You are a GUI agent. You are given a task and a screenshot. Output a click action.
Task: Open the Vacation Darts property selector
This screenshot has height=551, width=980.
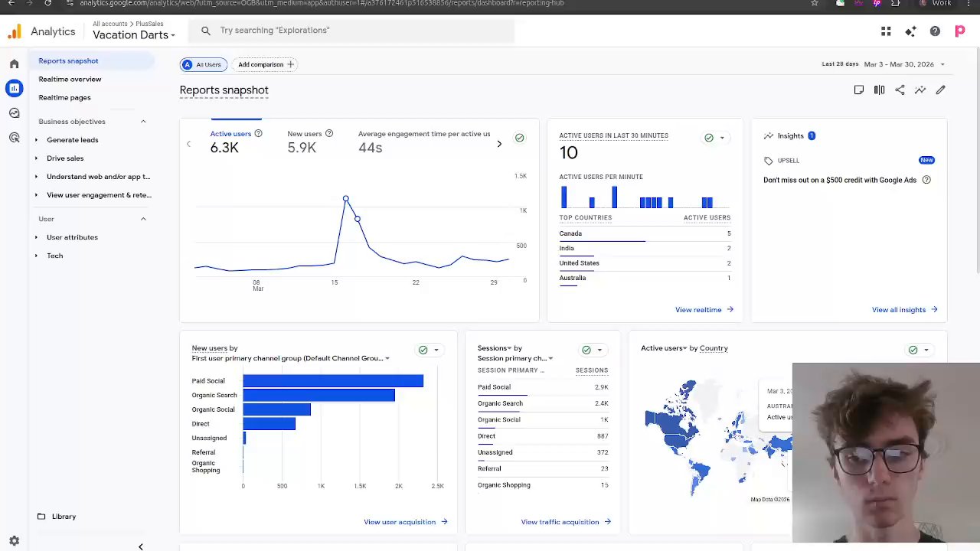pyautogui.click(x=134, y=34)
